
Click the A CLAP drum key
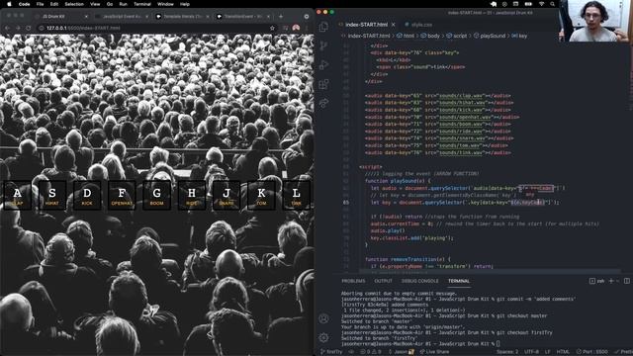(18, 196)
